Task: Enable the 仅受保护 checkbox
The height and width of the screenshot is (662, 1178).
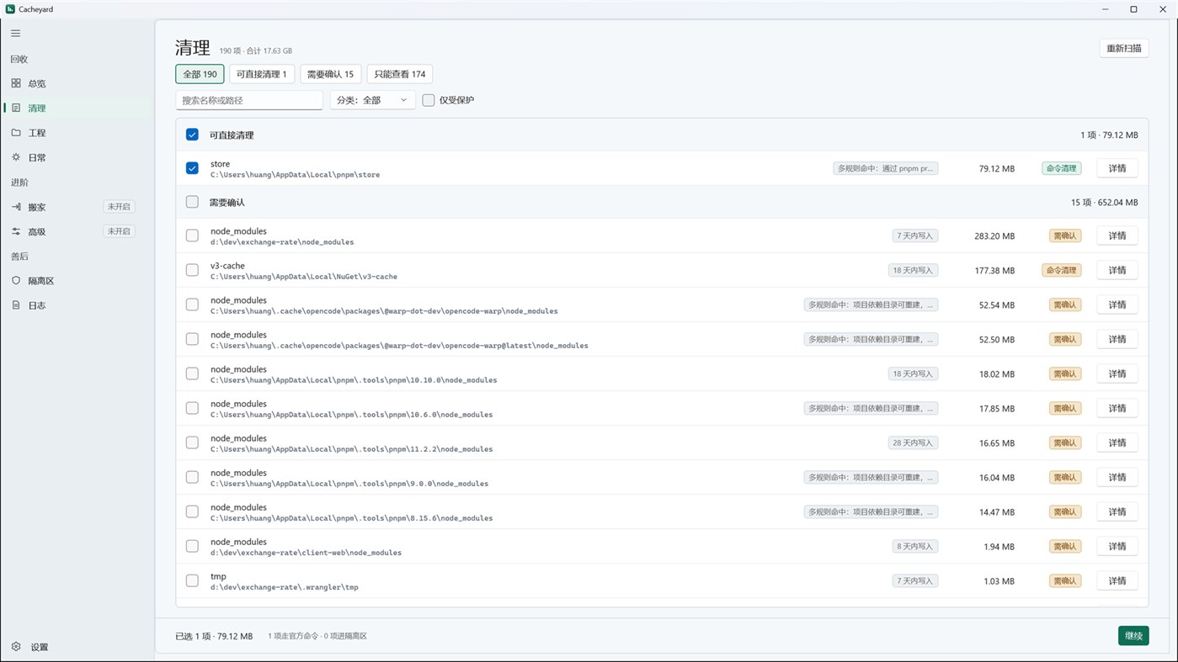Action: 429,100
